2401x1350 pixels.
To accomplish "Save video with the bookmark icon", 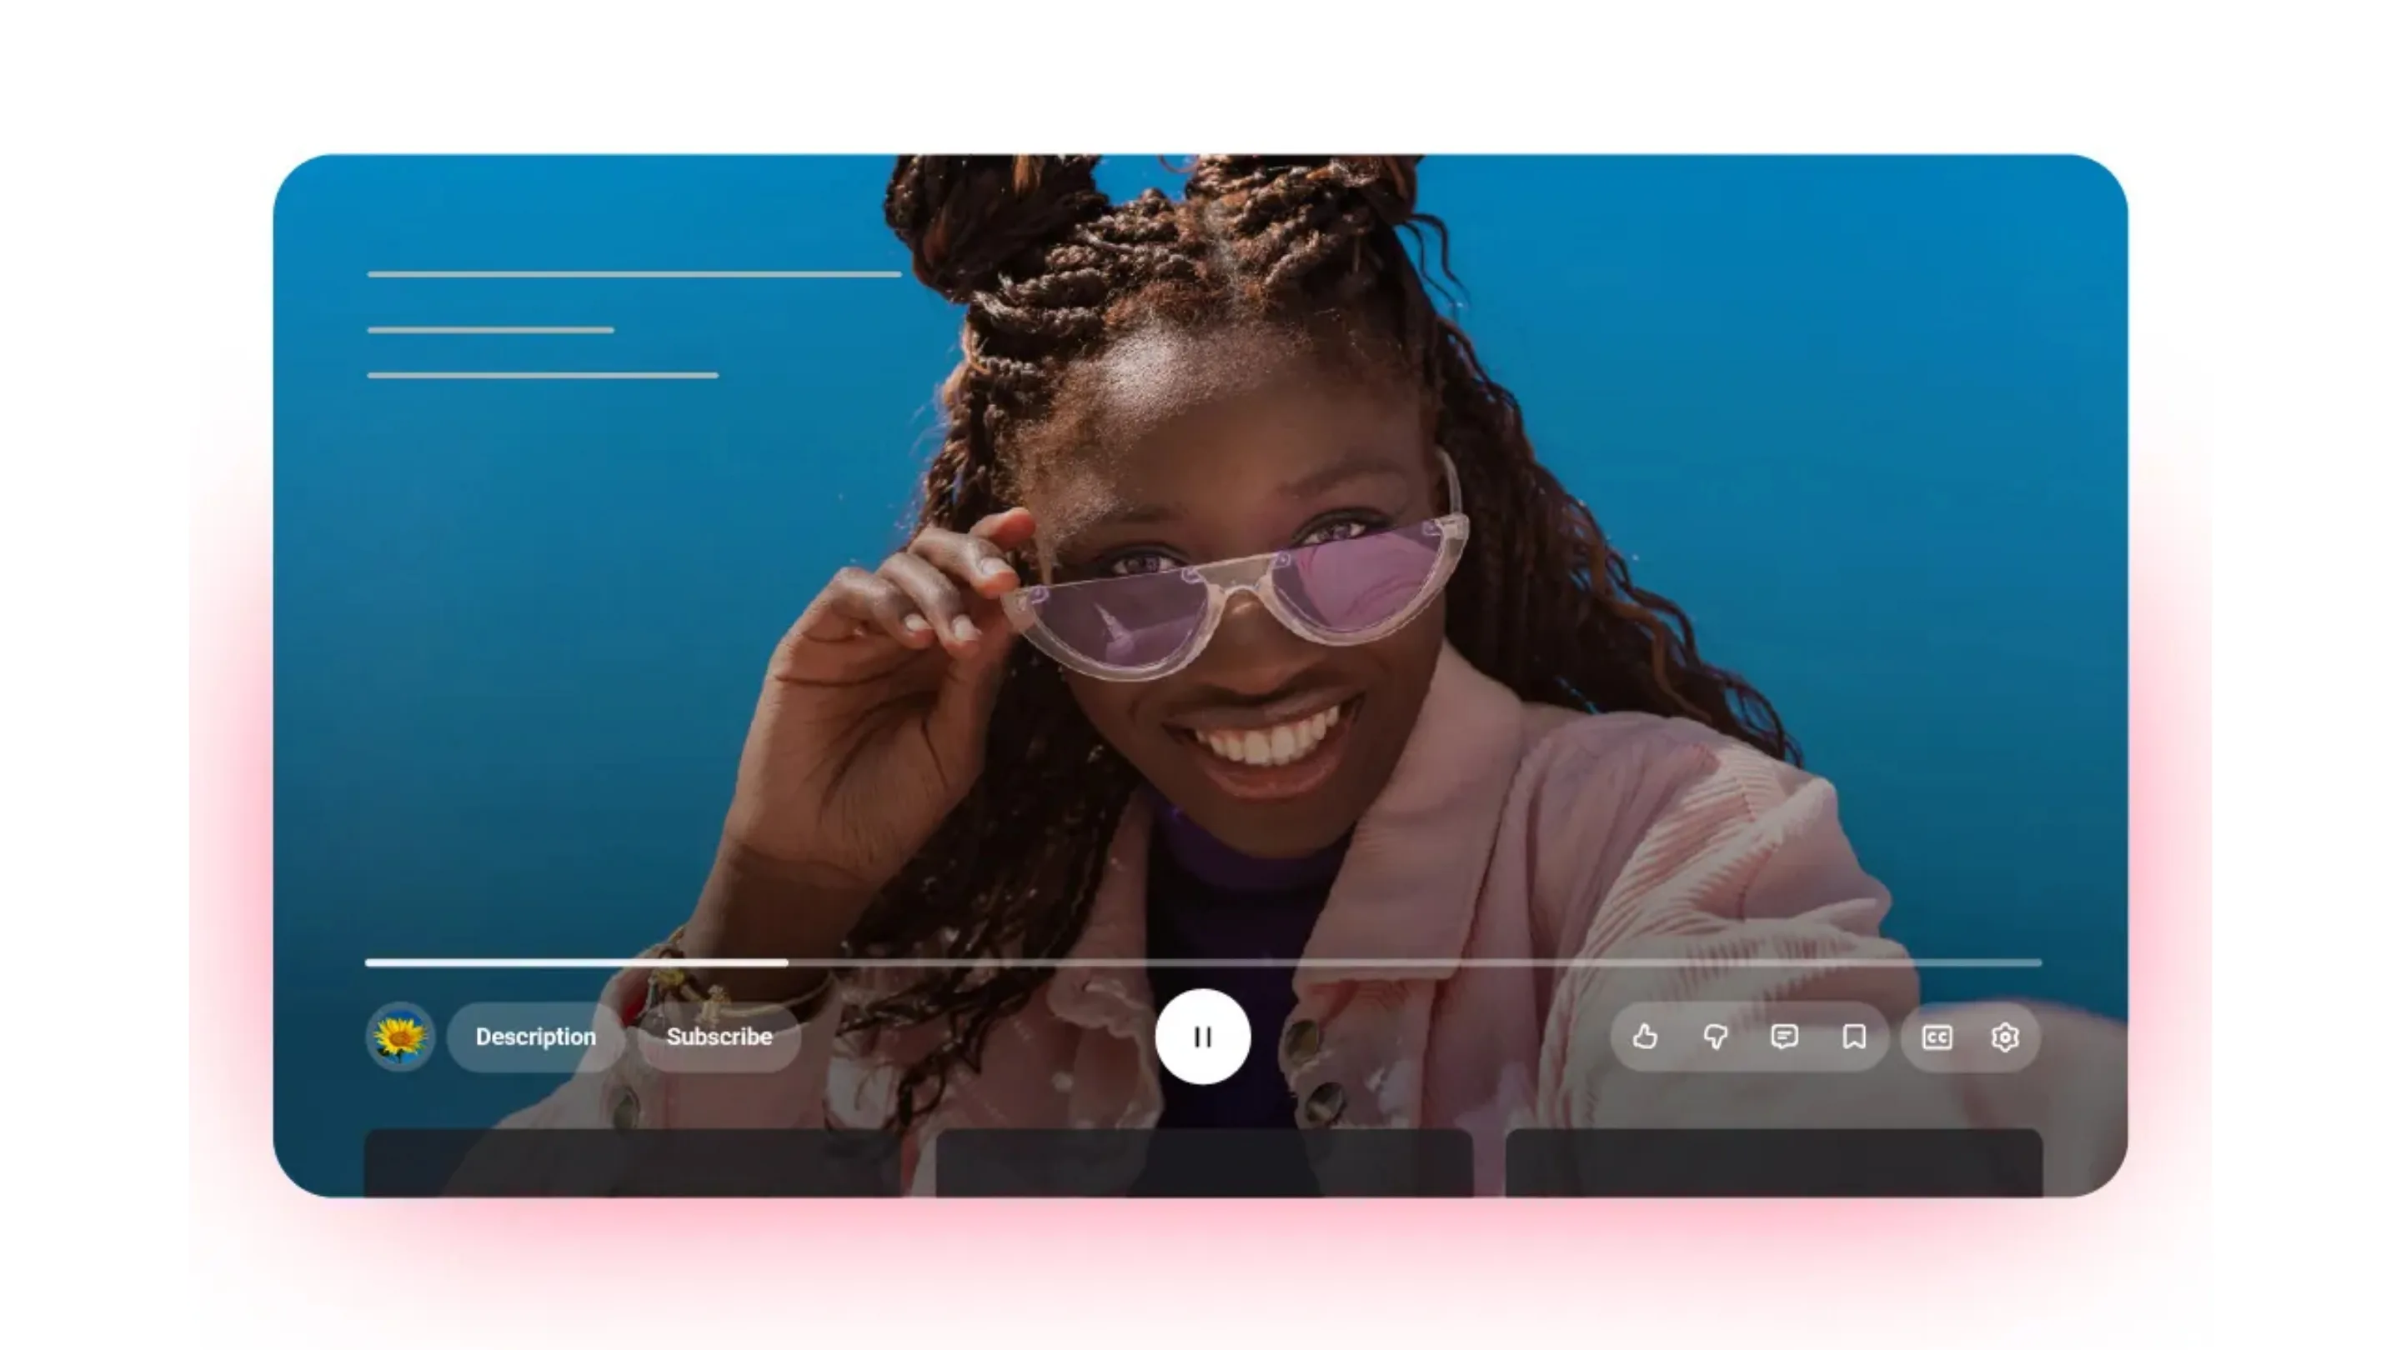I will tap(1854, 1036).
